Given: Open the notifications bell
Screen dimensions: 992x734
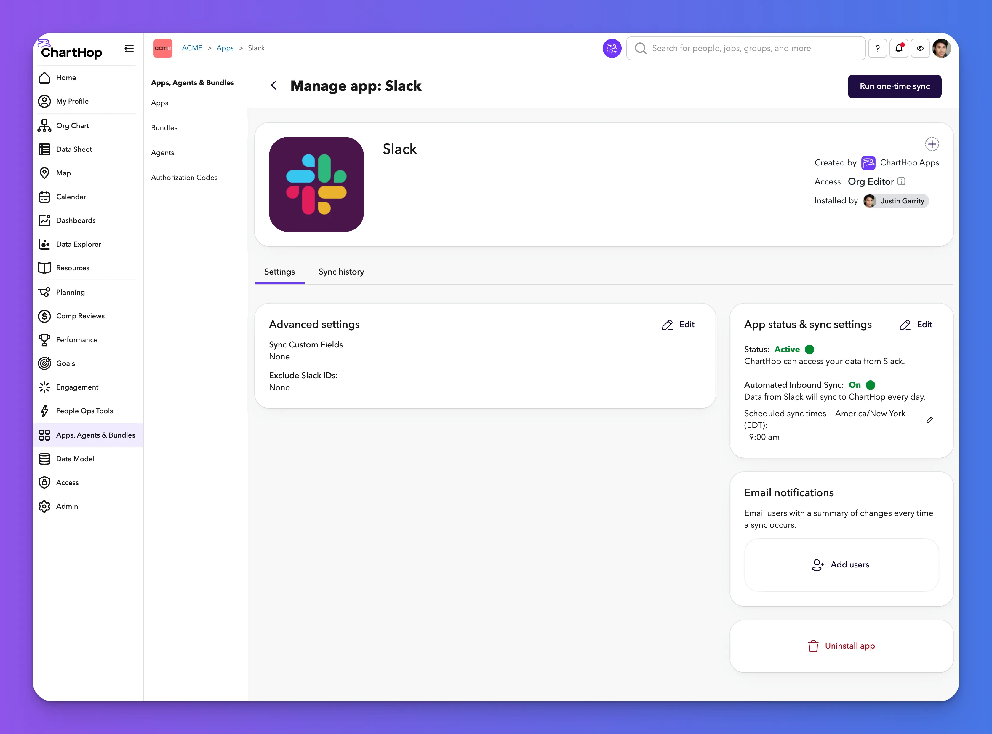Looking at the screenshot, I should click(x=899, y=48).
